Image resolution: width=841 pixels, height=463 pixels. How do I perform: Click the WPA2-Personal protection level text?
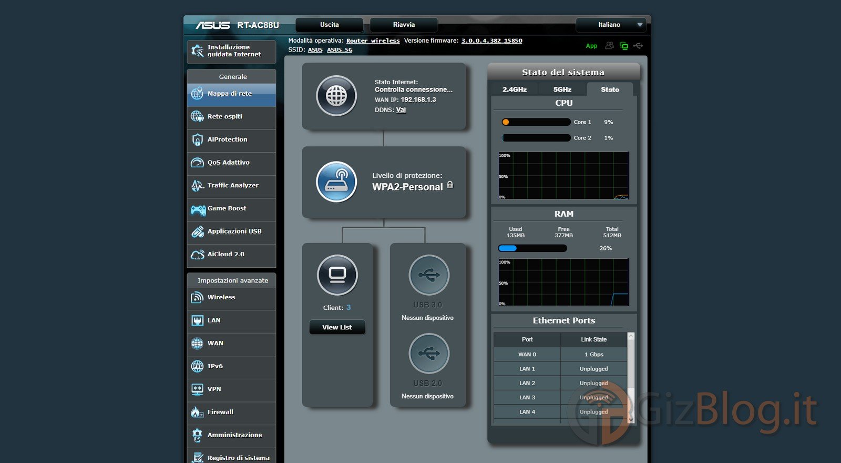pyautogui.click(x=407, y=187)
